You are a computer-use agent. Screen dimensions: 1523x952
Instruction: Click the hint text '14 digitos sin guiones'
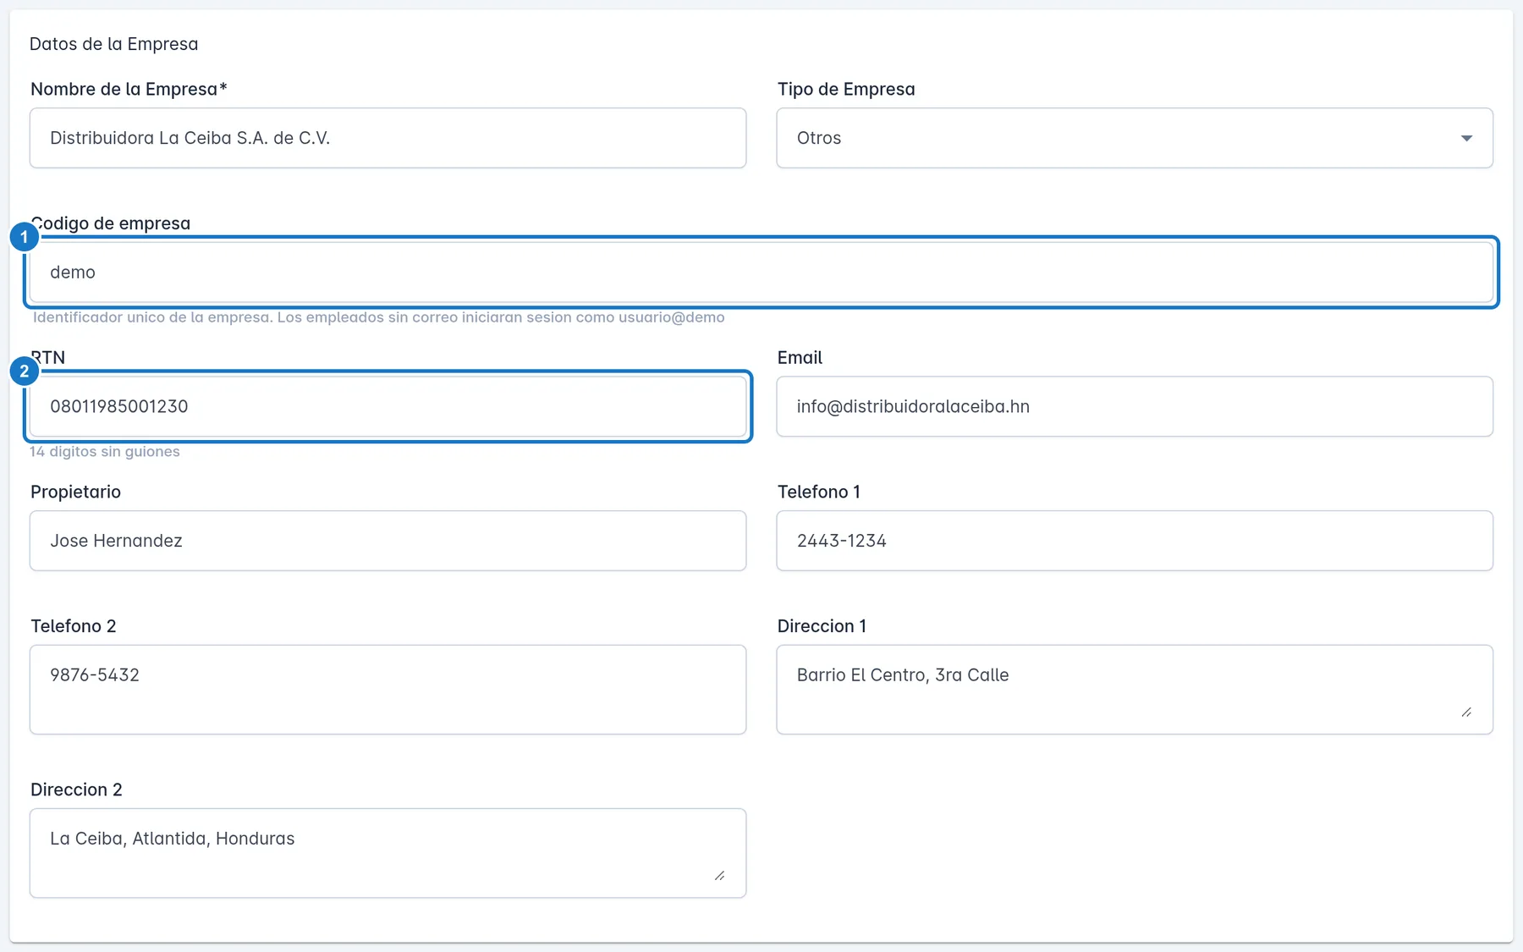point(105,452)
